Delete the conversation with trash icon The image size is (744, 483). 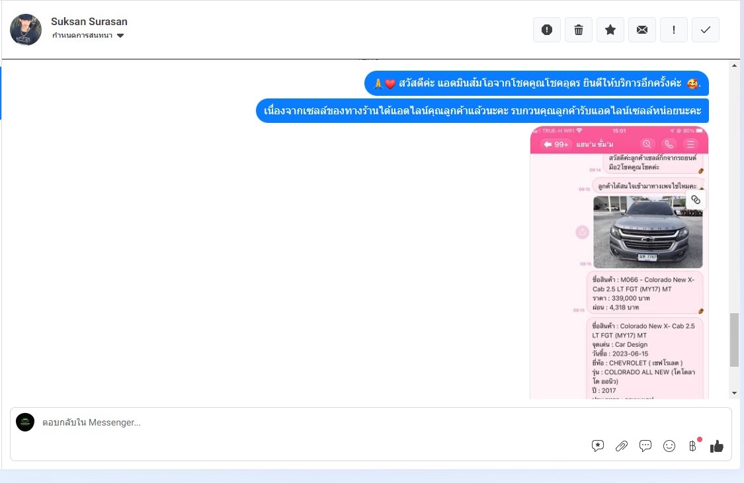click(x=579, y=30)
